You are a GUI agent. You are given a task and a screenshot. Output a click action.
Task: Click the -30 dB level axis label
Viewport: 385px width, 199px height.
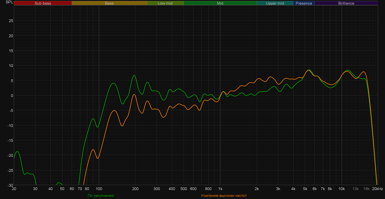[x=10, y=185]
